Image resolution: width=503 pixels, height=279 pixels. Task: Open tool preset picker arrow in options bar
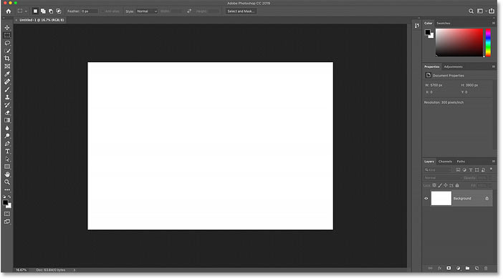[x=26, y=11]
